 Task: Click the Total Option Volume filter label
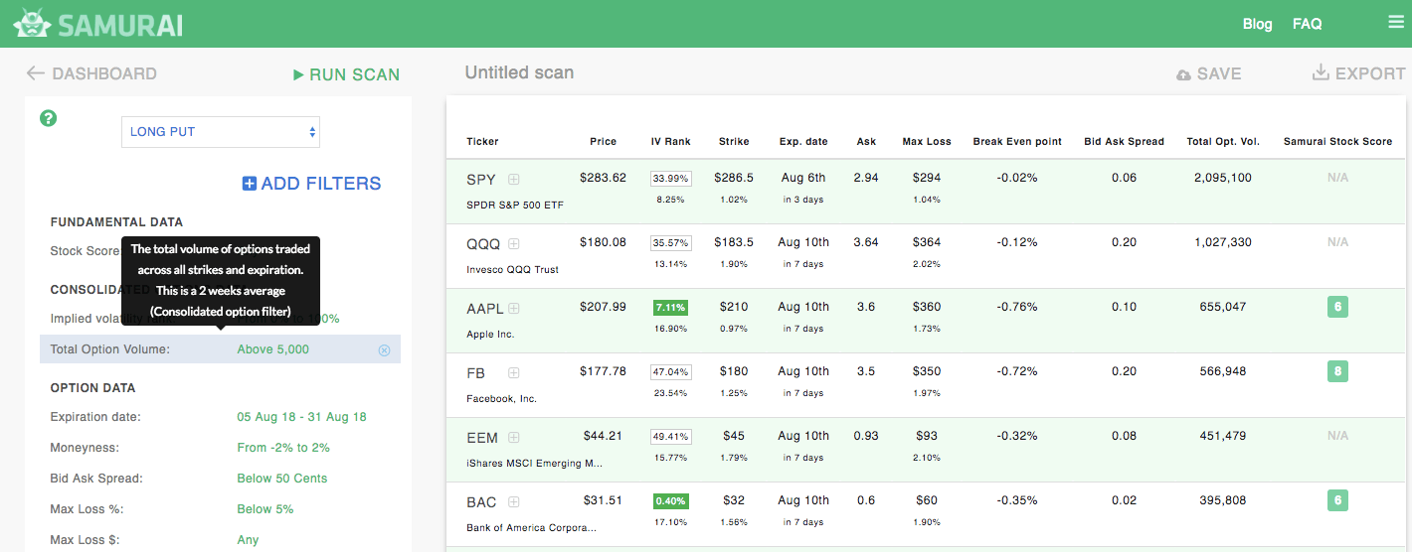pos(110,349)
